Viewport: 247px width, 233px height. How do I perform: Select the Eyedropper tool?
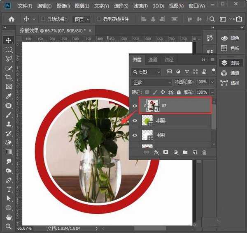(x=8, y=96)
